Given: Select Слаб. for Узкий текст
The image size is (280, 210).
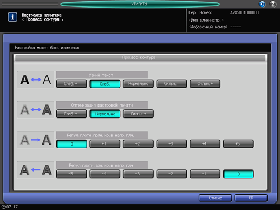Looking at the screenshot, I should pyautogui.click(x=105, y=84).
